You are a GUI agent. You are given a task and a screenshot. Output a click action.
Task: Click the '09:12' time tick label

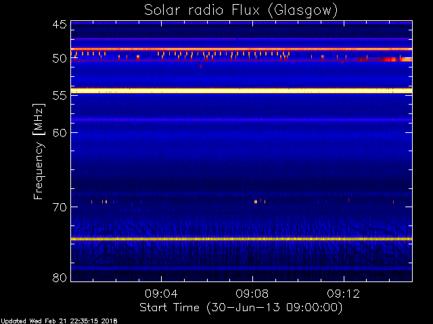click(344, 294)
